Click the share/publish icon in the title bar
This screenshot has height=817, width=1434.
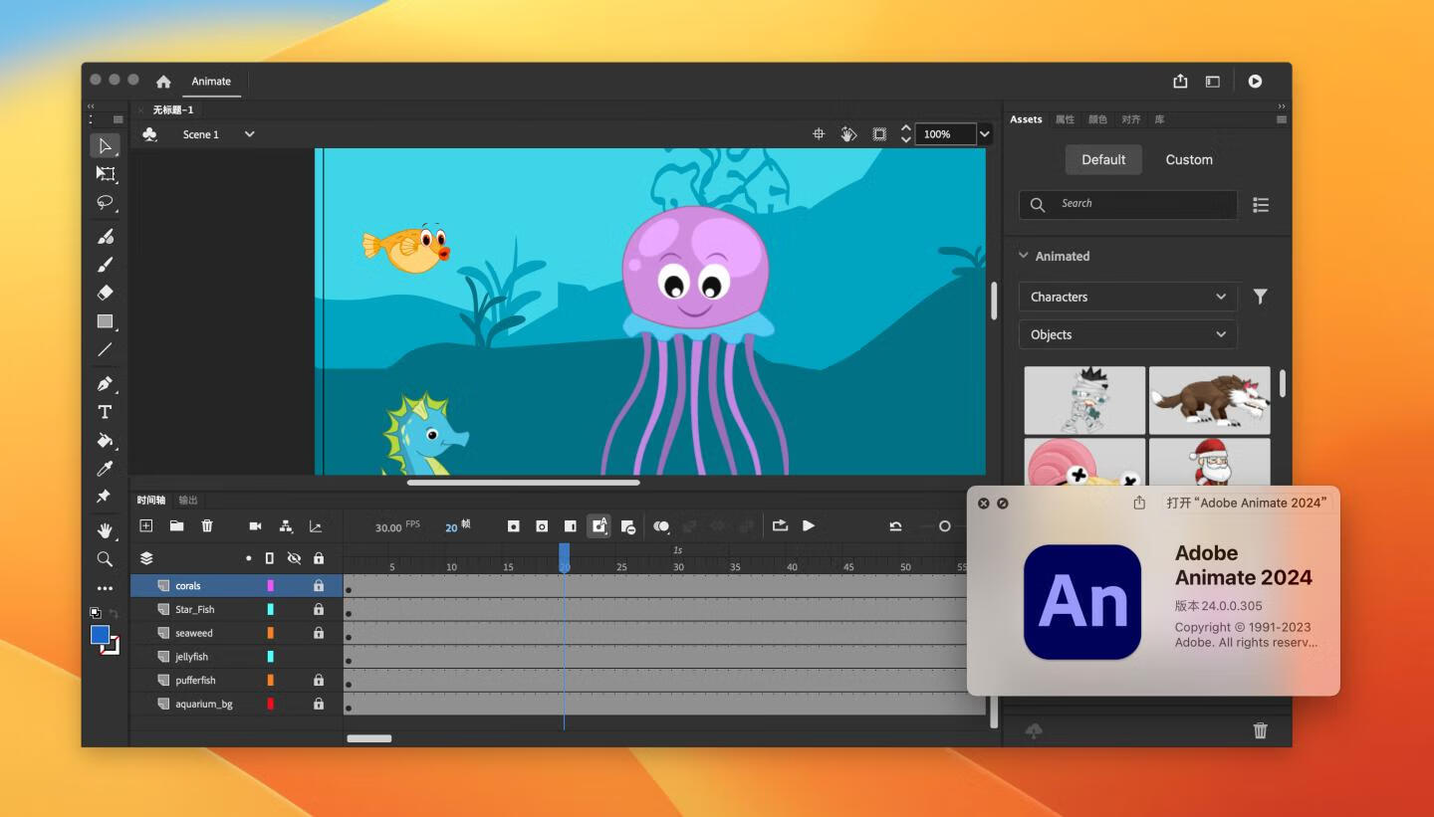(1180, 82)
